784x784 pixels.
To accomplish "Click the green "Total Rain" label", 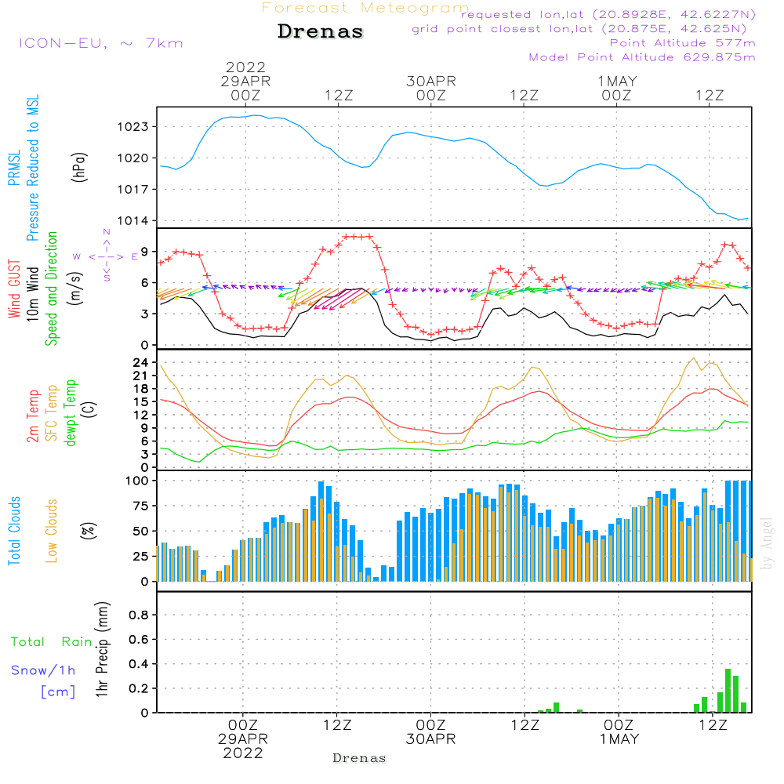I will tap(52, 642).
